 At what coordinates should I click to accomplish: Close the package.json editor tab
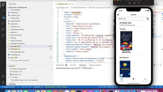[x=73, y=4]
